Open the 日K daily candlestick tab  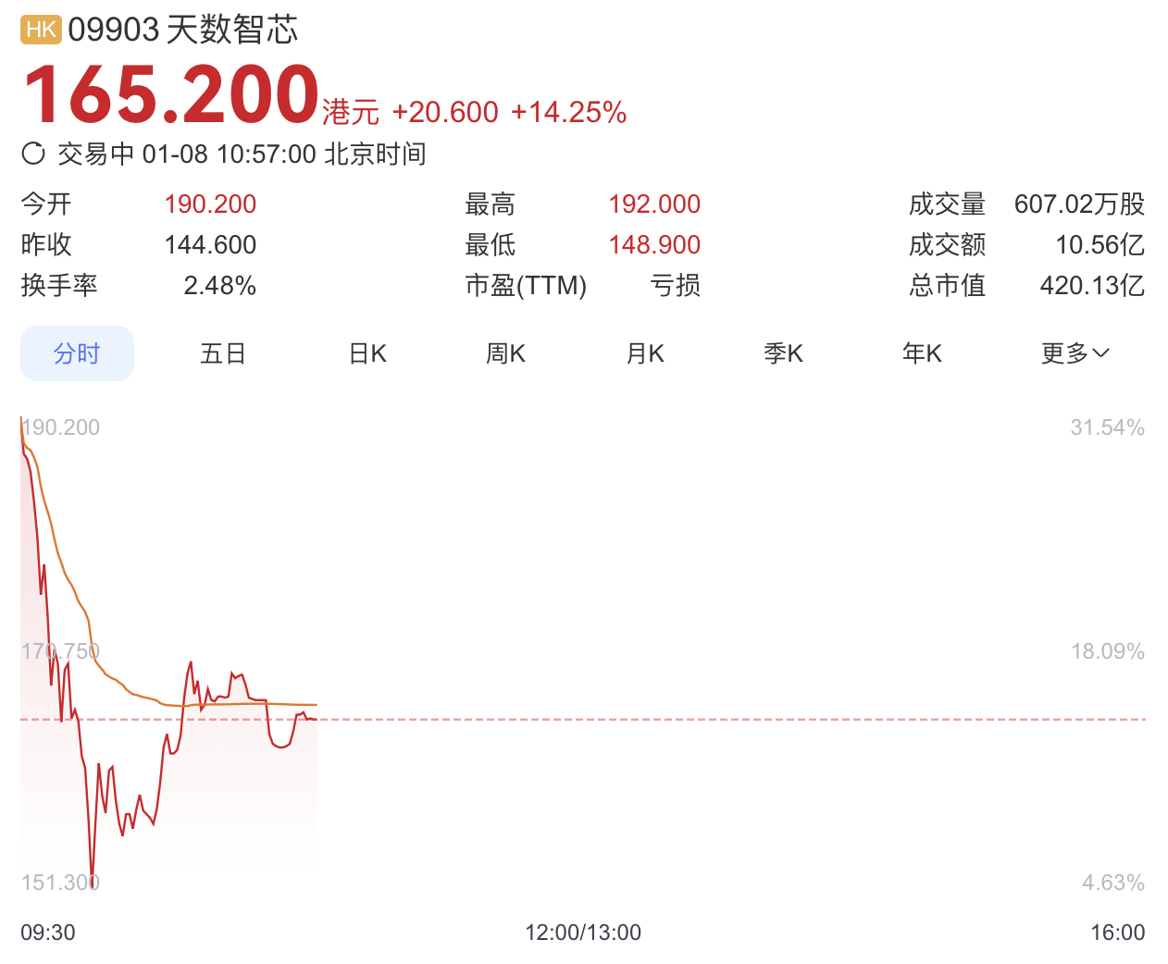tap(367, 353)
